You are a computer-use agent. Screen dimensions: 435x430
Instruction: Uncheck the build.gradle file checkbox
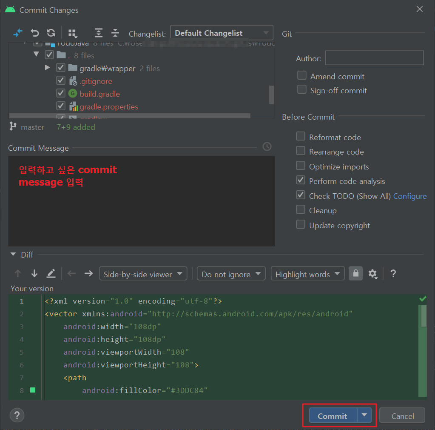coord(61,93)
